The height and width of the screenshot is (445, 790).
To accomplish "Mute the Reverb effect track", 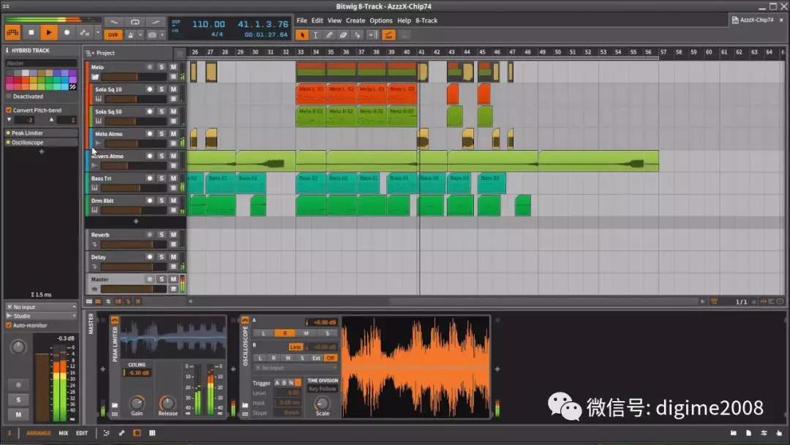I will coord(173,234).
